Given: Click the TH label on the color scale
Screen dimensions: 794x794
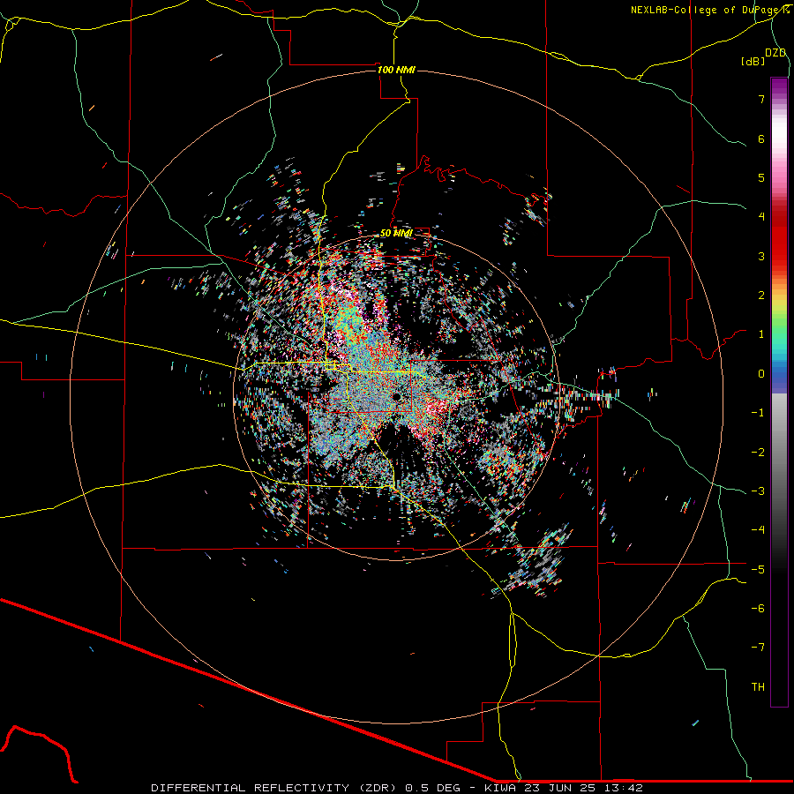Looking at the screenshot, I should 758,687.
